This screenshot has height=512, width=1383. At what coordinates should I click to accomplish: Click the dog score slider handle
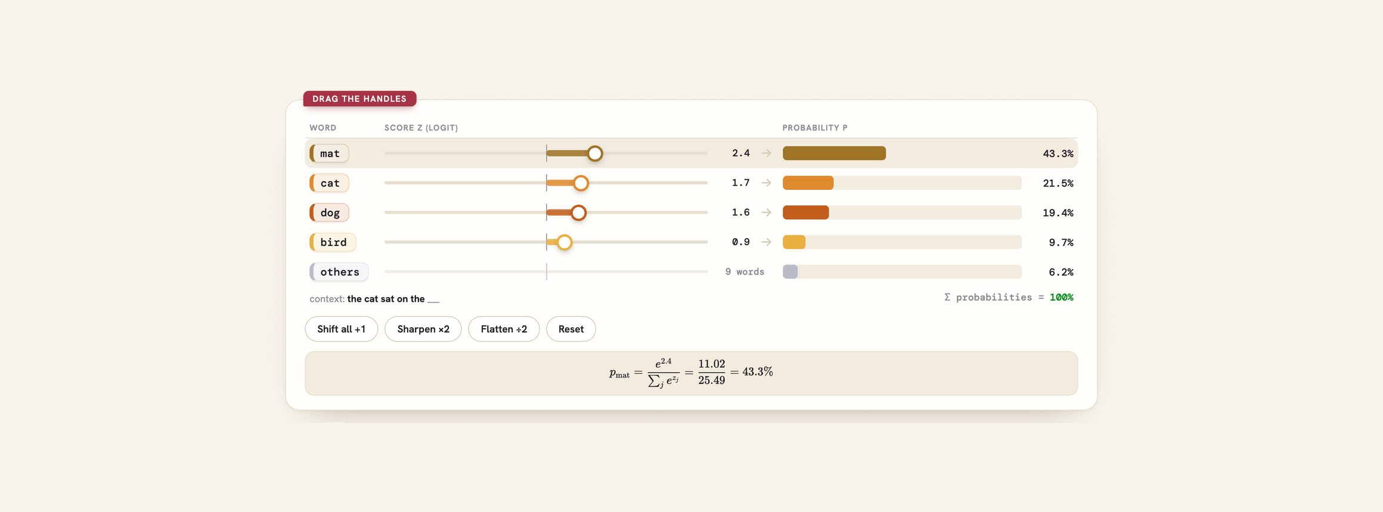click(578, 213)
